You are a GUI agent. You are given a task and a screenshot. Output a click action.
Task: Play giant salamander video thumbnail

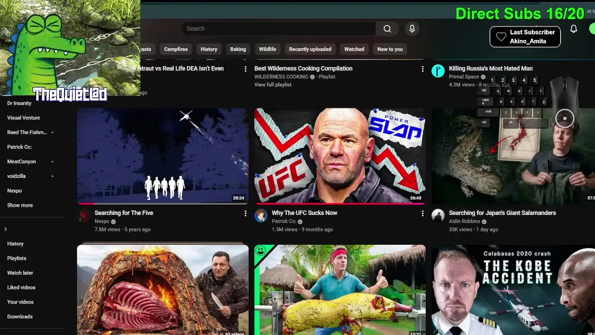click(513, 156)
